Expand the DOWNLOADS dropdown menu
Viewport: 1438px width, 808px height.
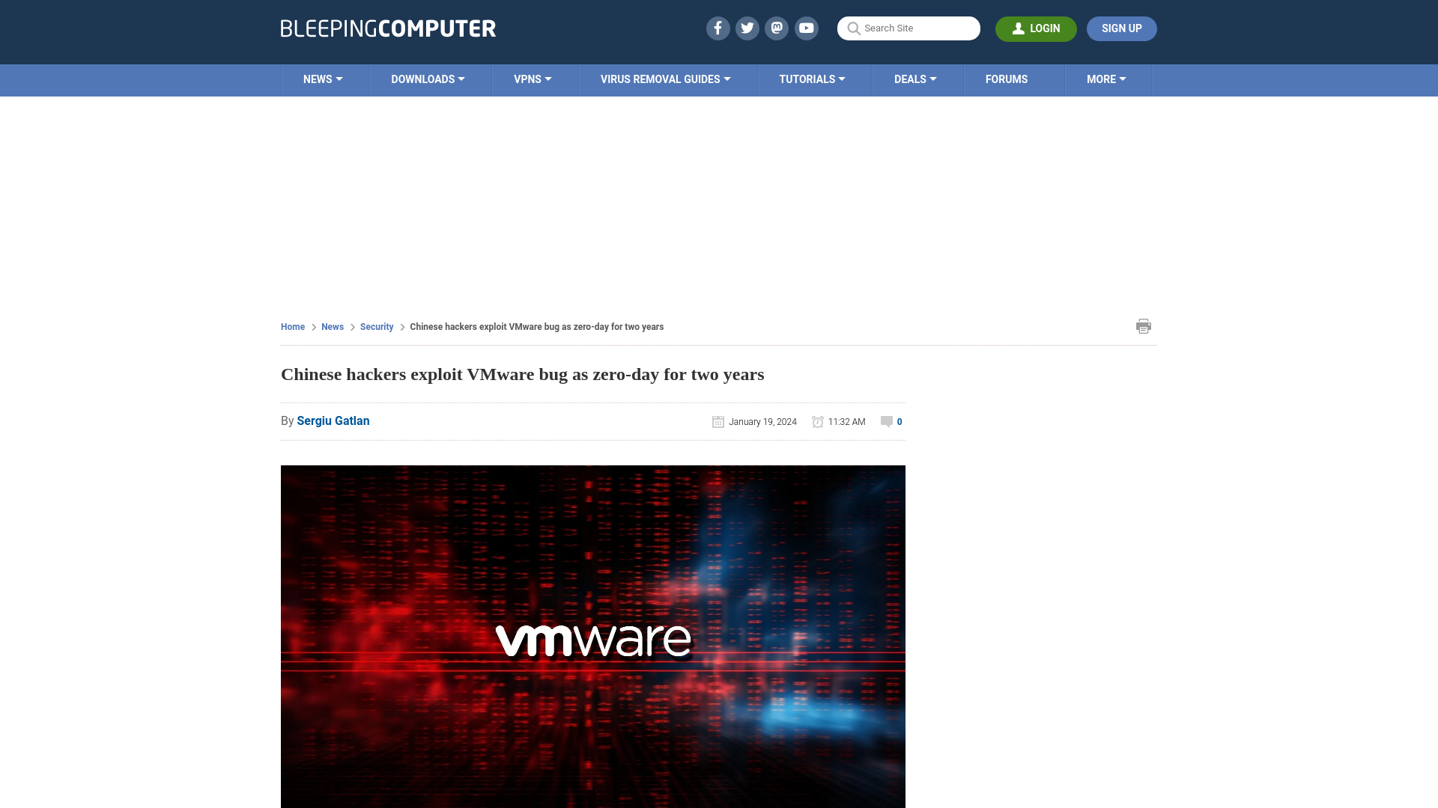[x=428, y=79]
